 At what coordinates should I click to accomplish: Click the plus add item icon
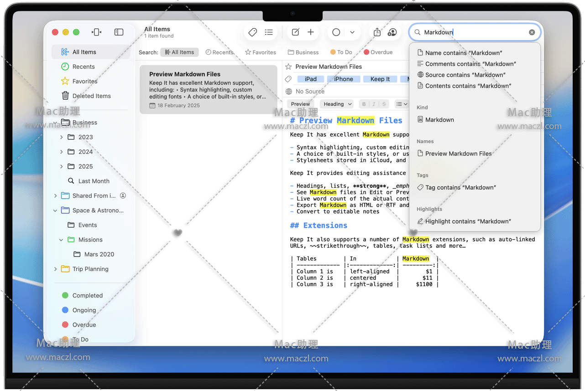click(x=311, y=32)
